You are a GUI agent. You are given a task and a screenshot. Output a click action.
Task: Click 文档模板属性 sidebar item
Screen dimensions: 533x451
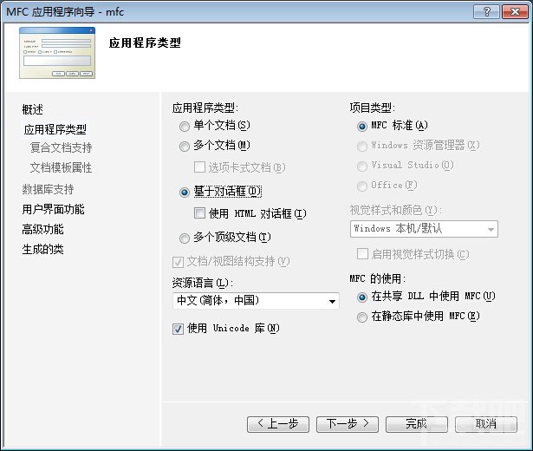pos(62,167)
